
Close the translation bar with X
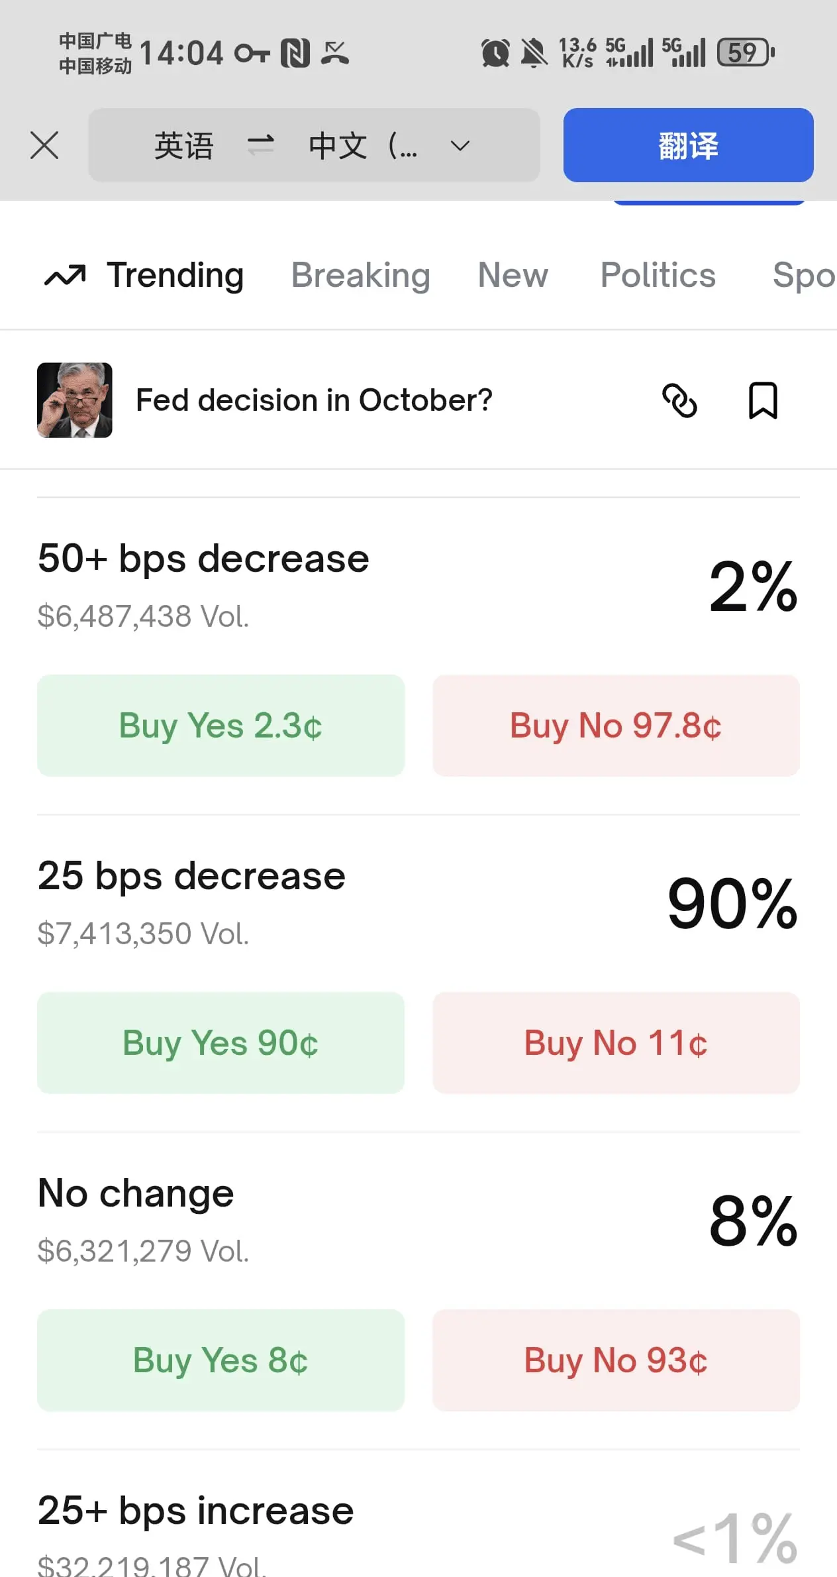(44, 145)
